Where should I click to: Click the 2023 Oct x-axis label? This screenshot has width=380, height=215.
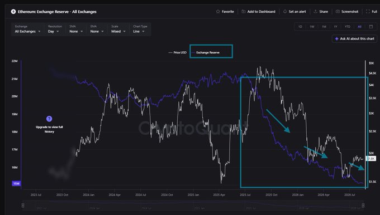click(x=62, y=195)
